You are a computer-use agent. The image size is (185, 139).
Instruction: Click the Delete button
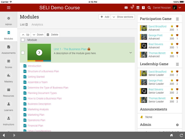point(52,35)
